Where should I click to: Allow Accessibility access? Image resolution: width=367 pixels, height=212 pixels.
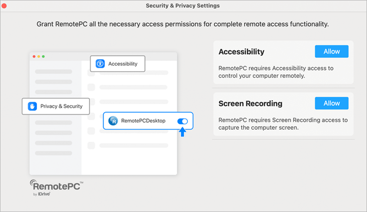[332, 52]
